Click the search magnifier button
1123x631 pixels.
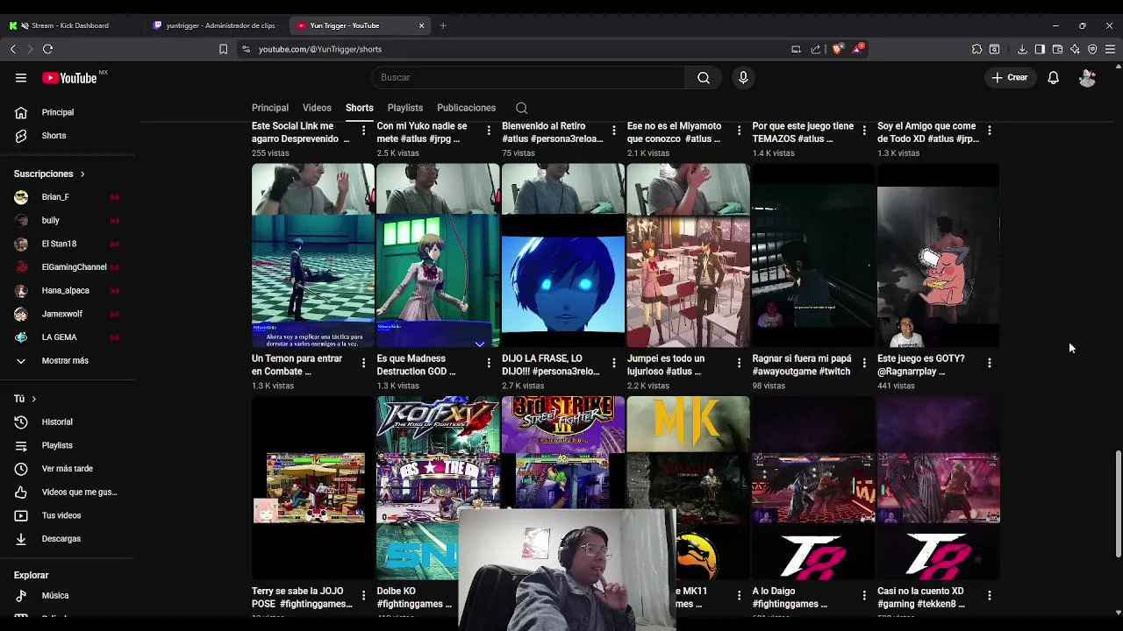tap(704, 78)
